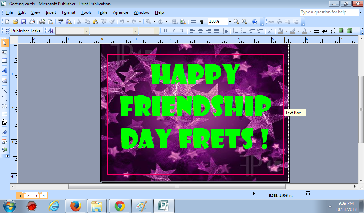364x213 pixels.
Task: Toggle bold formatting
Action: click(165, 31)
